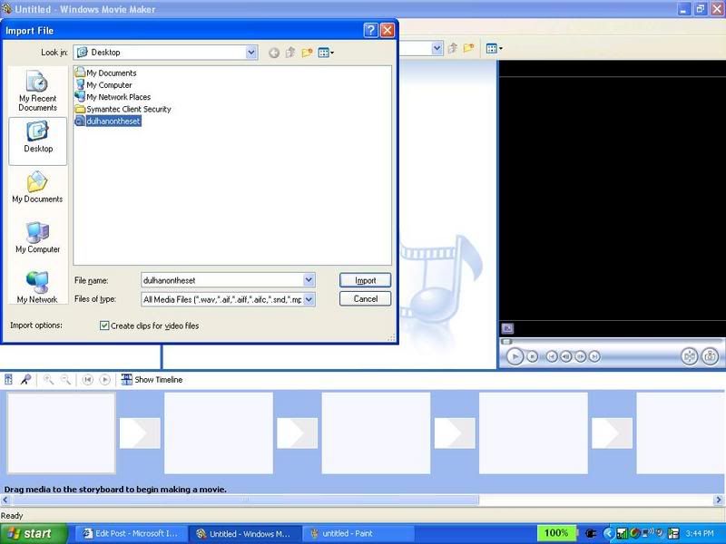Image resolution: width=726 pixels, height=544 pixels.
Task: Stop the preview monitor playback
Action: click(533, 356)
